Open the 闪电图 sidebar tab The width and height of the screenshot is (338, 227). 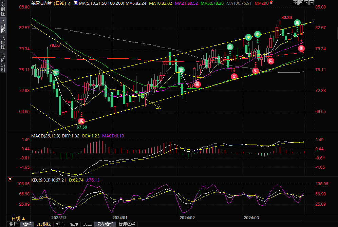pos(3,42)
